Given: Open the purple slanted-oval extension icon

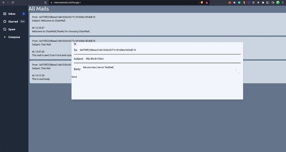Looking at the screenshot, I should pyautogui.click(x=249, y=2).
